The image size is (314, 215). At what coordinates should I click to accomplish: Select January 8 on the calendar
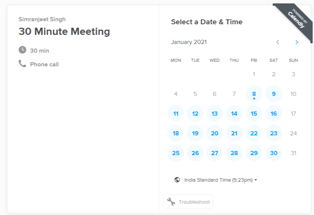[254, 94]
